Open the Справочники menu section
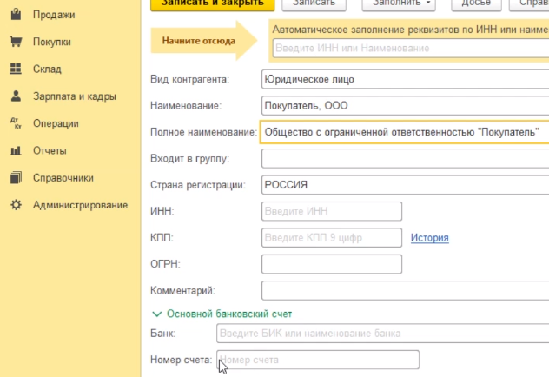 (x=63, y=178)
